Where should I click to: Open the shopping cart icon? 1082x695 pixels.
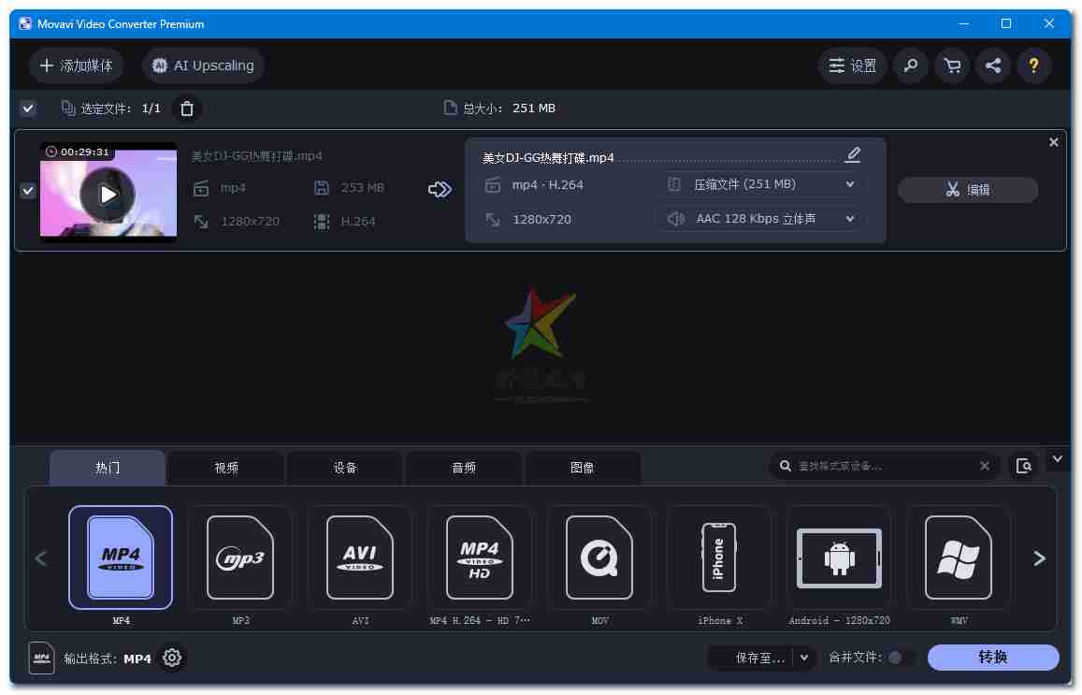(x=952, y=65)
